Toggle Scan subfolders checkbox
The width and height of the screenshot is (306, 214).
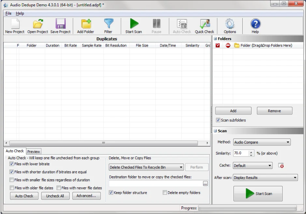(218, 120)
